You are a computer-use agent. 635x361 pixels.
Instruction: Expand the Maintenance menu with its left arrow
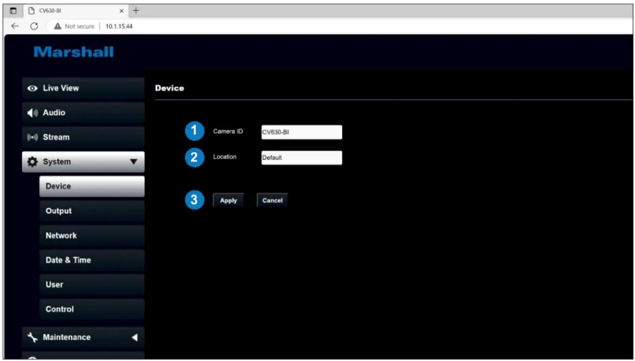pyautogui.click(x=134, y=337)
